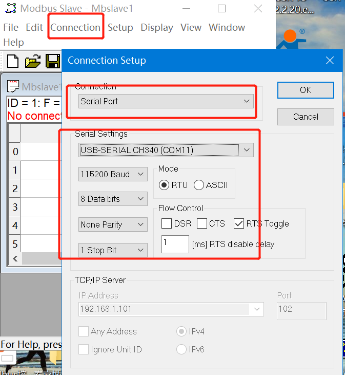
Task: Click the Open file folder icon
Action: (33, 61)
